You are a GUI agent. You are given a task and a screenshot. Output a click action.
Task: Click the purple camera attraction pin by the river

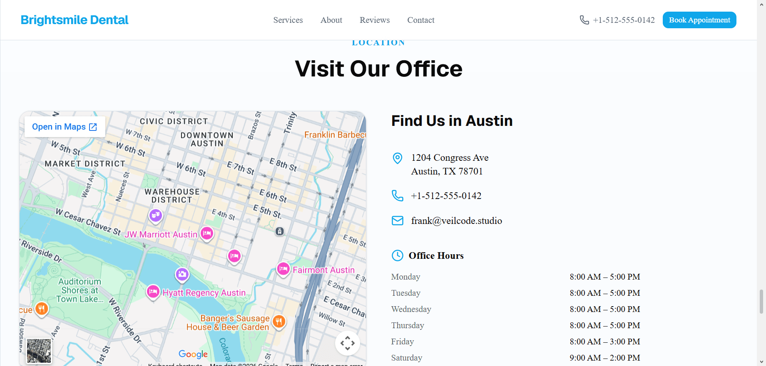182,274
